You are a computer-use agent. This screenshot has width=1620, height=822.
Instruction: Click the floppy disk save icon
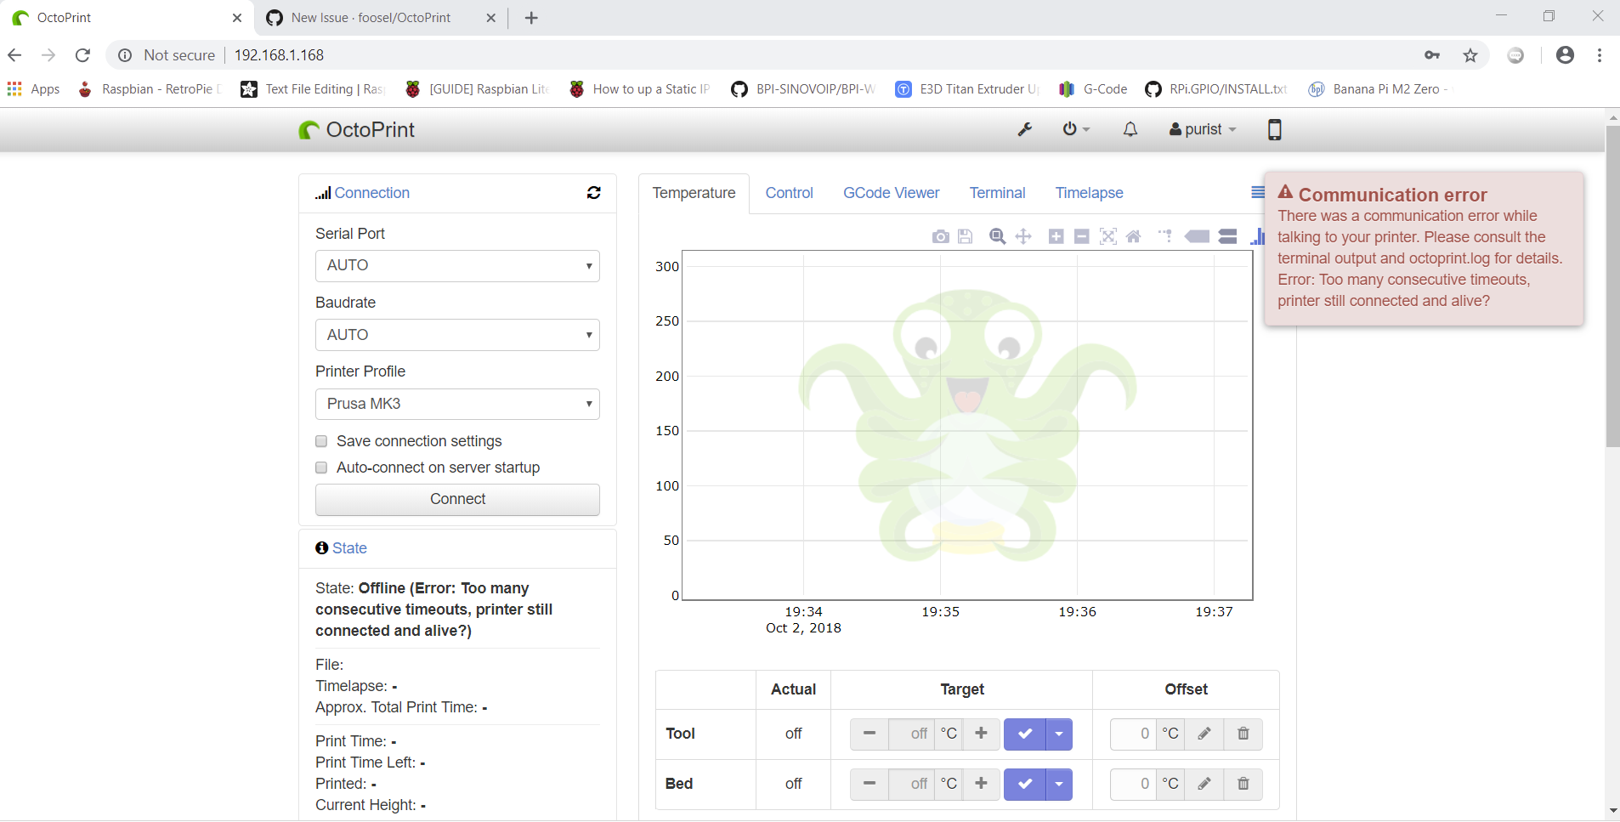pos(965,236)
